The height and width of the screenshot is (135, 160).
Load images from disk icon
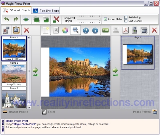pyautogui.click(x=6, y=30)
